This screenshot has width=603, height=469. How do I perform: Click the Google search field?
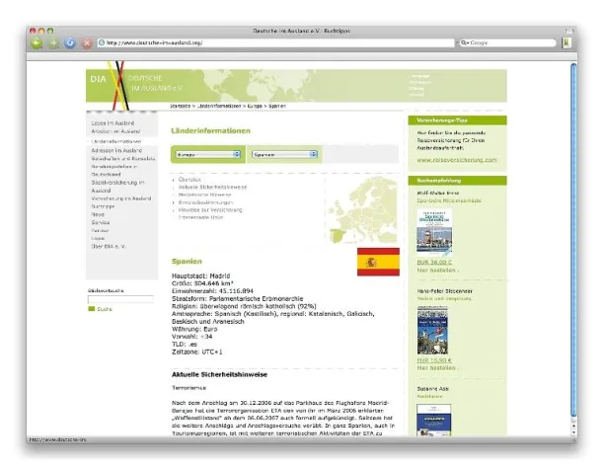(x=507, y=42)
